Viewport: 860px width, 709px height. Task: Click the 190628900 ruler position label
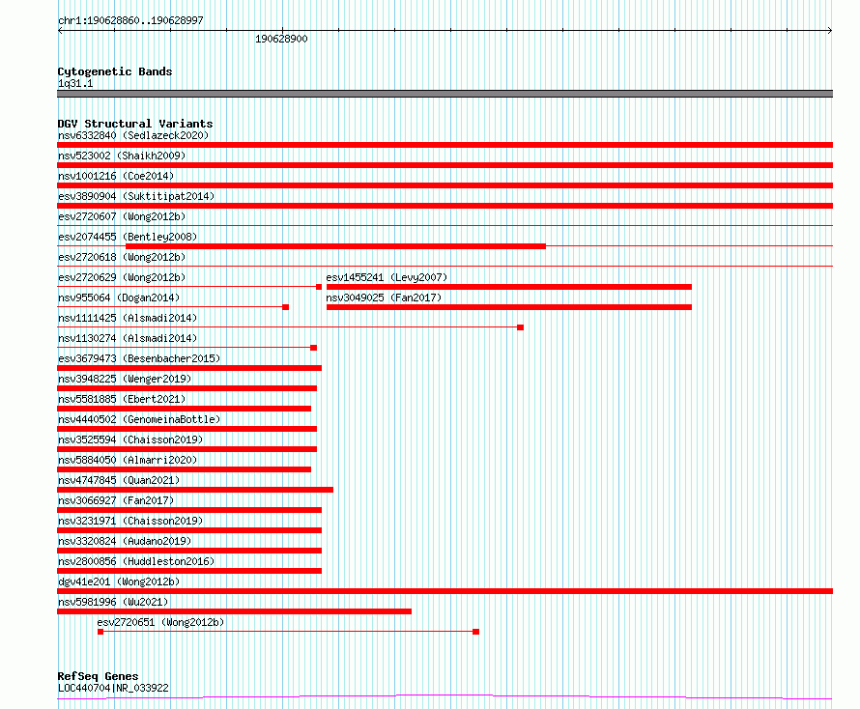pos(281,39)
